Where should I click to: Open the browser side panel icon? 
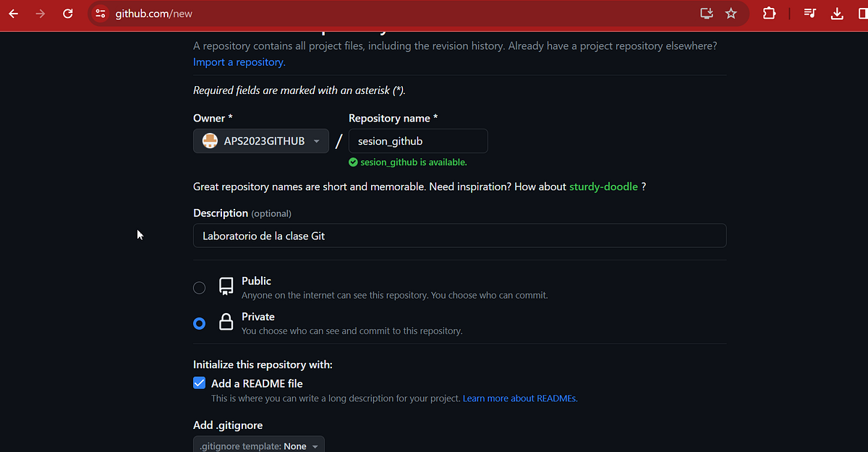coord(862,13)
